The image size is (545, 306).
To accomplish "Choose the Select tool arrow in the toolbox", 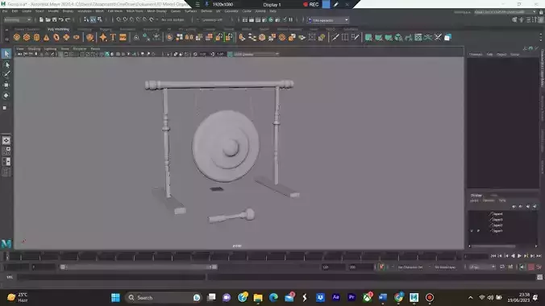I will (x=6, y=54).
